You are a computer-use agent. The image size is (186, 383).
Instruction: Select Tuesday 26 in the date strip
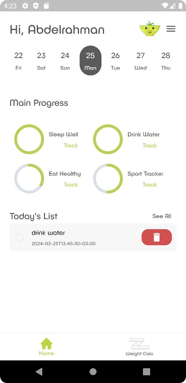coord(115,61)
